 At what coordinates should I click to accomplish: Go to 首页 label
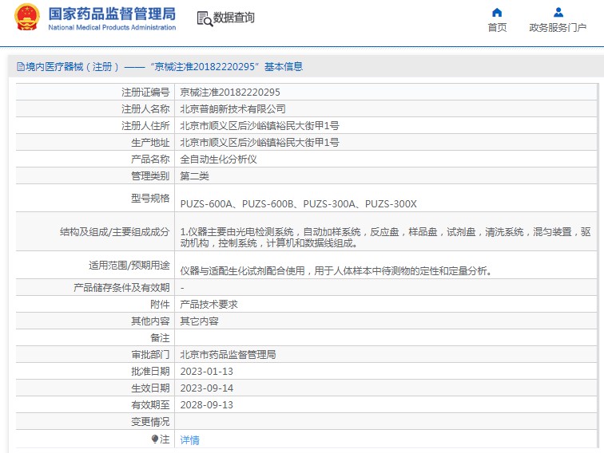click(x=497, y=28)
